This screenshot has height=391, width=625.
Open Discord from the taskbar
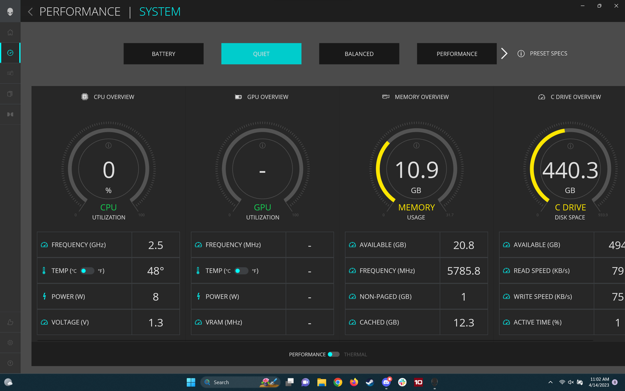pos(386,382)
